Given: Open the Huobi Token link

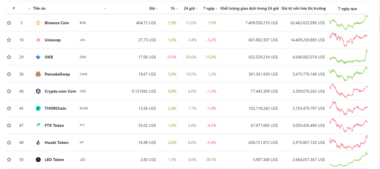Looking at the screenshot, I should click(56, 142).
